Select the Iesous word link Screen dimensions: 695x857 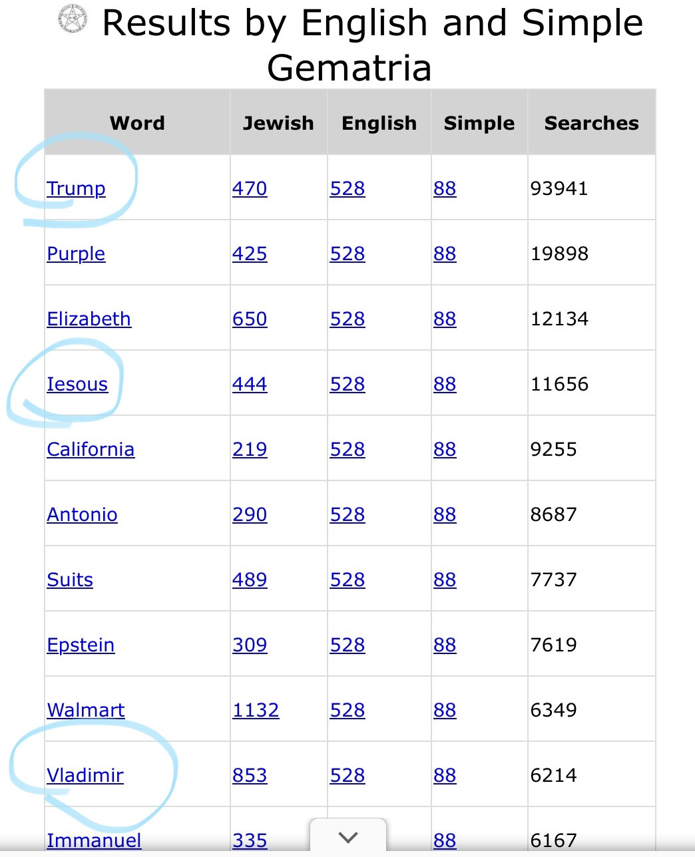click(x=77, y=384)
